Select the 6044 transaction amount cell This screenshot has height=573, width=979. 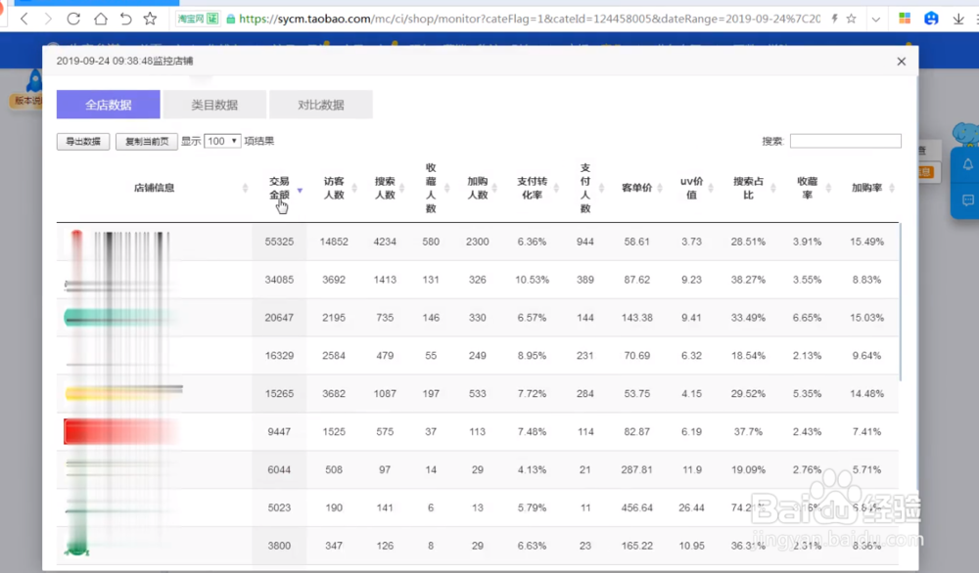tap(279, 470)
